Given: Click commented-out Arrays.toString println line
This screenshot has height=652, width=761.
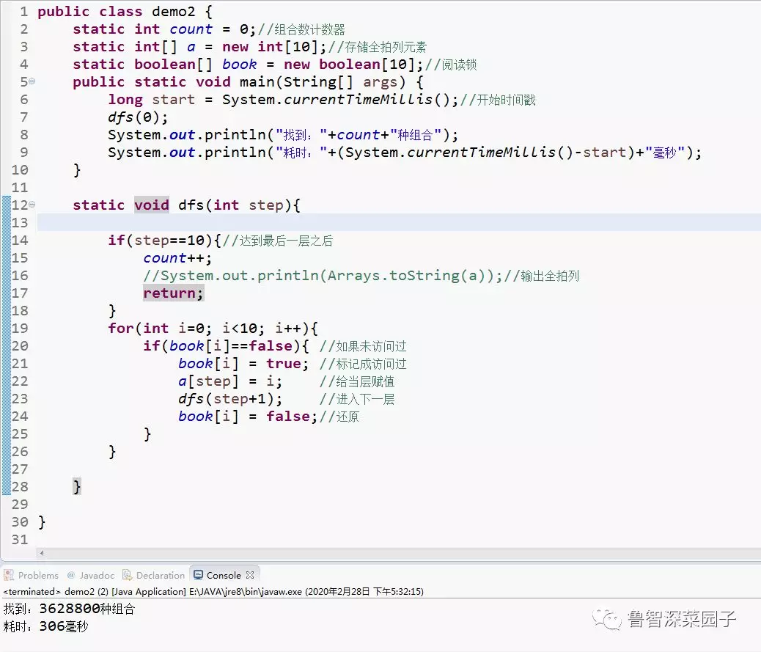Looking at the screenshot, I should click(361, 276).
